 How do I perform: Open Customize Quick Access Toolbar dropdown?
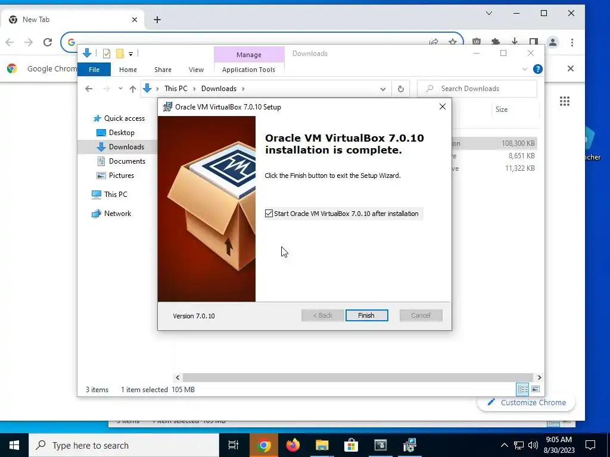[x=130, y=54]
